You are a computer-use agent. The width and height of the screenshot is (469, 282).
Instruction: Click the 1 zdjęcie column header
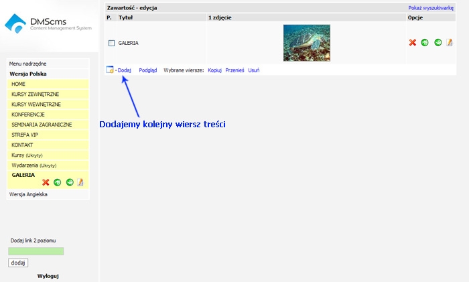click(x=220, y=17)
